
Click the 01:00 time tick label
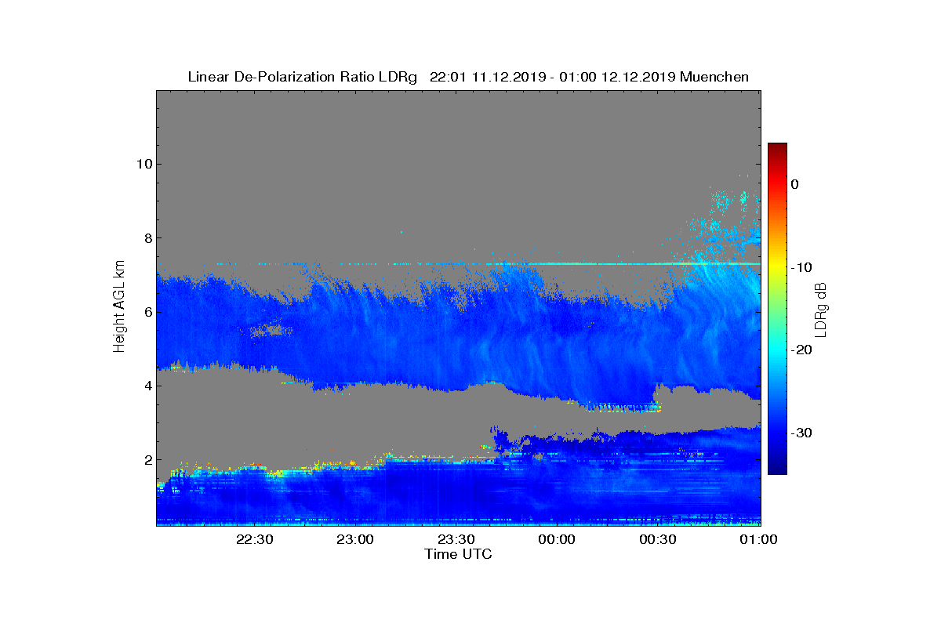coord(759,540)
